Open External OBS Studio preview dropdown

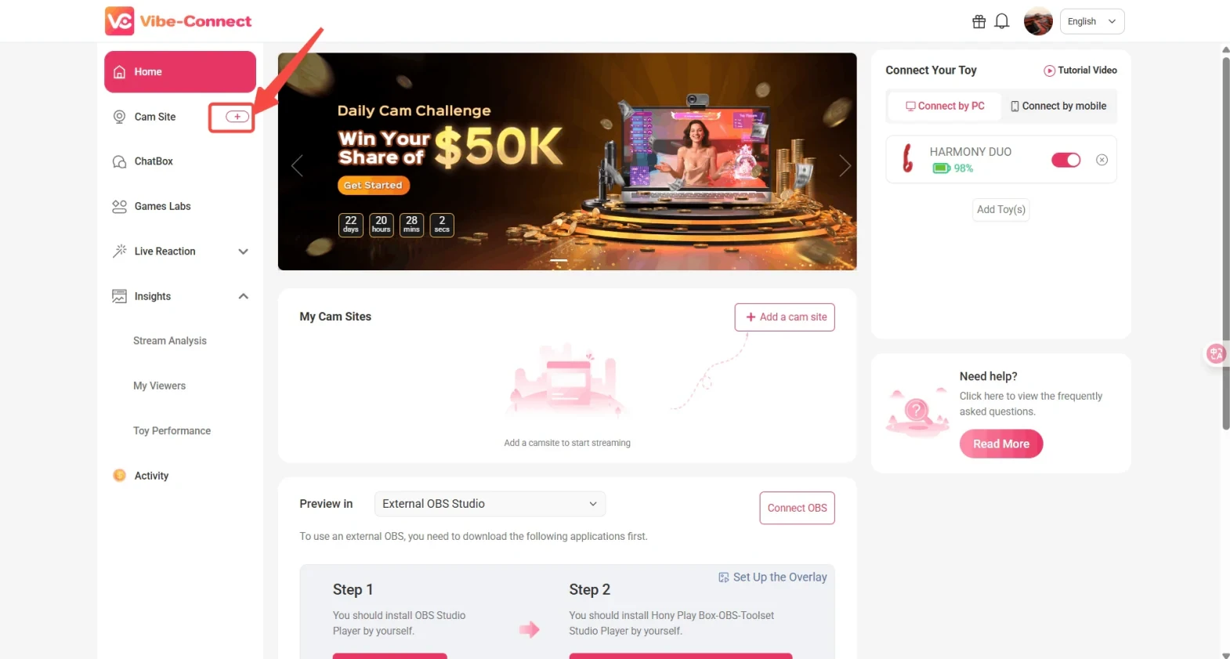(x=490, y=504)
